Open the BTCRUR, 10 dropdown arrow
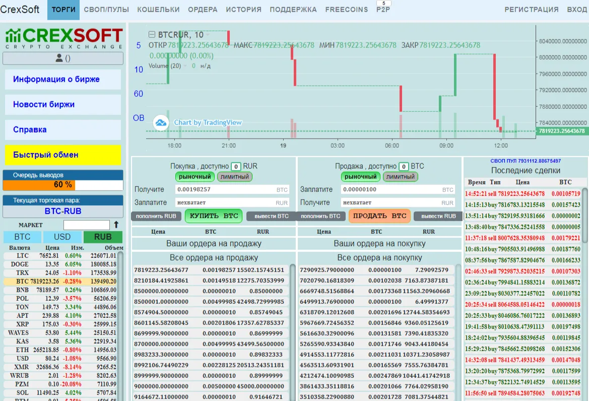 point(208,35)
